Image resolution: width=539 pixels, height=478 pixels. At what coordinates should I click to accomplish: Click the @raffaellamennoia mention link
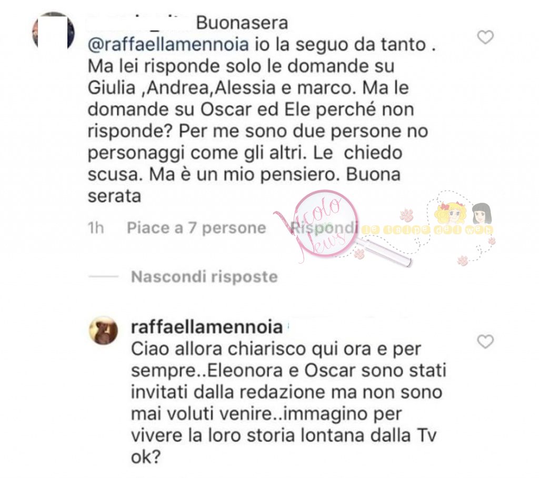(x=168, y=45)
